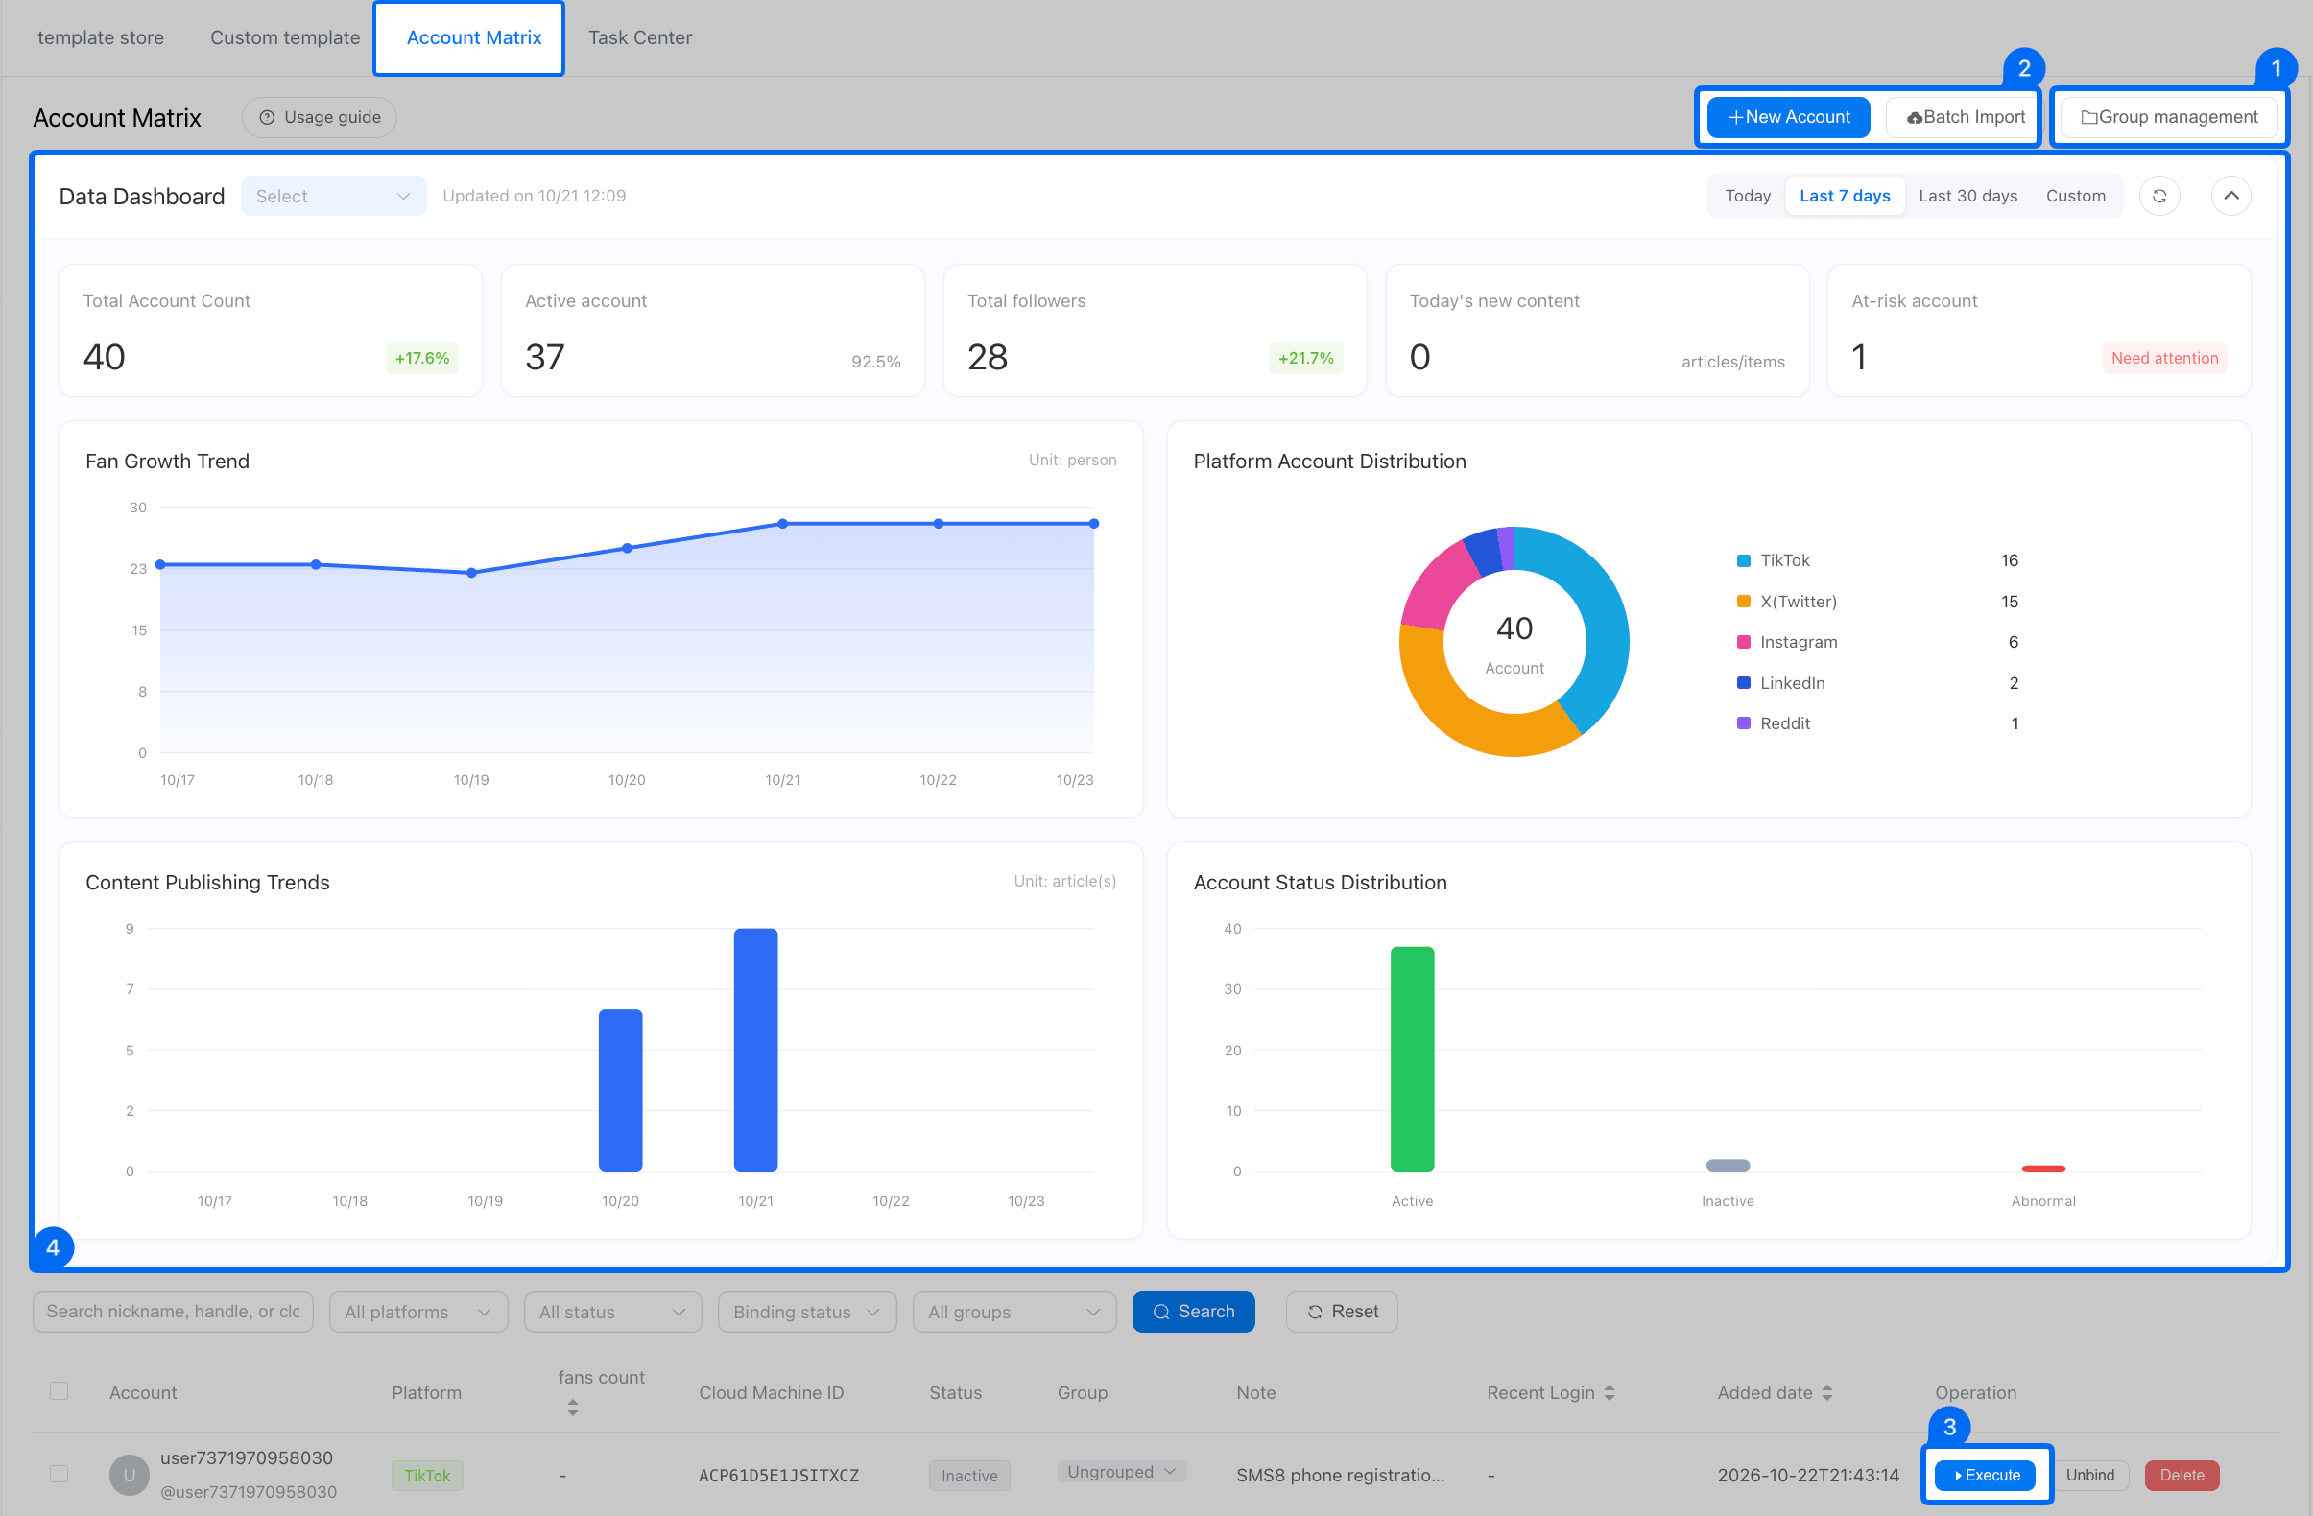Viewport: 2313px width, 1516px height.
Task: Click Execute for user7371970958030
Action: pyautogui.click(x=1986, y=1475)
